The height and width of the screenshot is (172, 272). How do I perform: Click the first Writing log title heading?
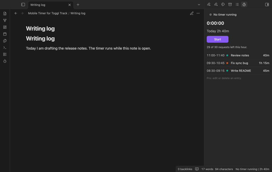(40, 29)
